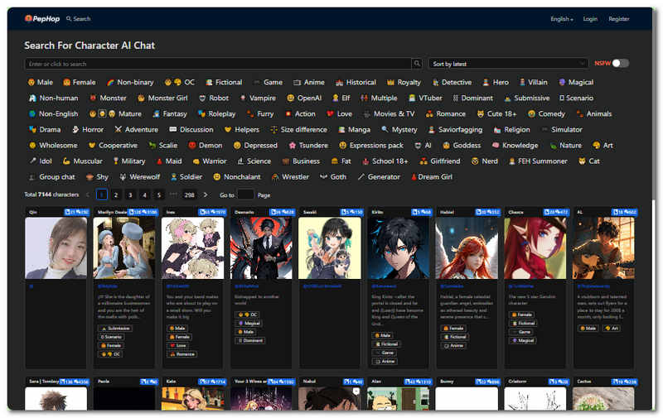Toggle the Anime tag filter
Viewport: 663px width, 418px height.
pos(309,82)
